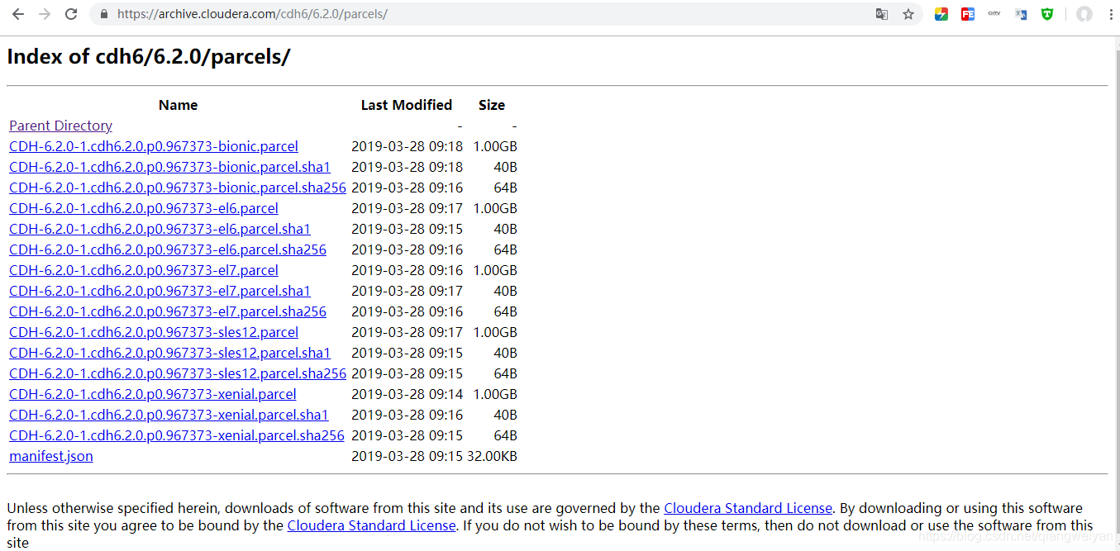Viewport: 1120px width, 551px height.
Task: Open the blue translate extension icon
Action: (x=1021, y=14)
